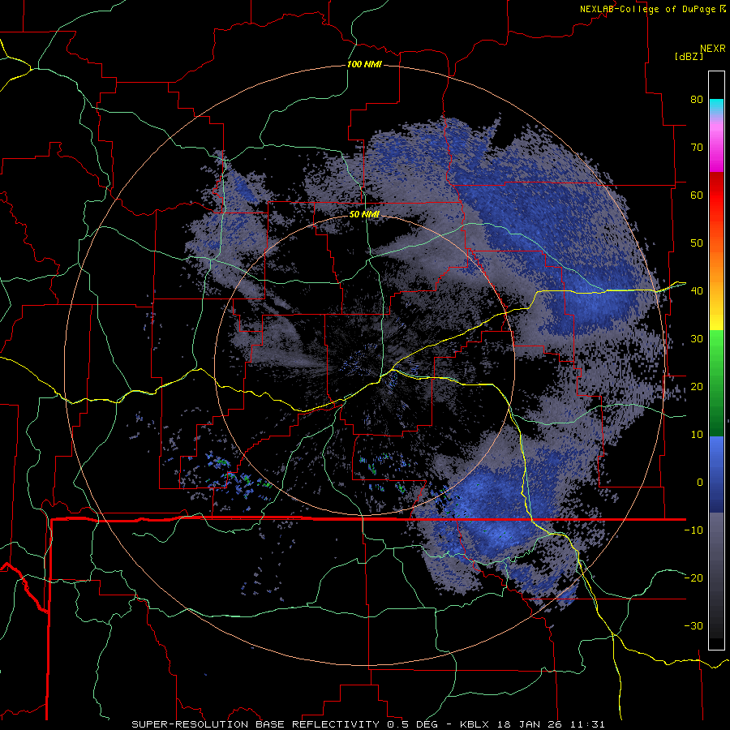This screenshot has height=730, width=730.
Task: Click the 10 dBZ scale value
Action: (x=697, y=435)
